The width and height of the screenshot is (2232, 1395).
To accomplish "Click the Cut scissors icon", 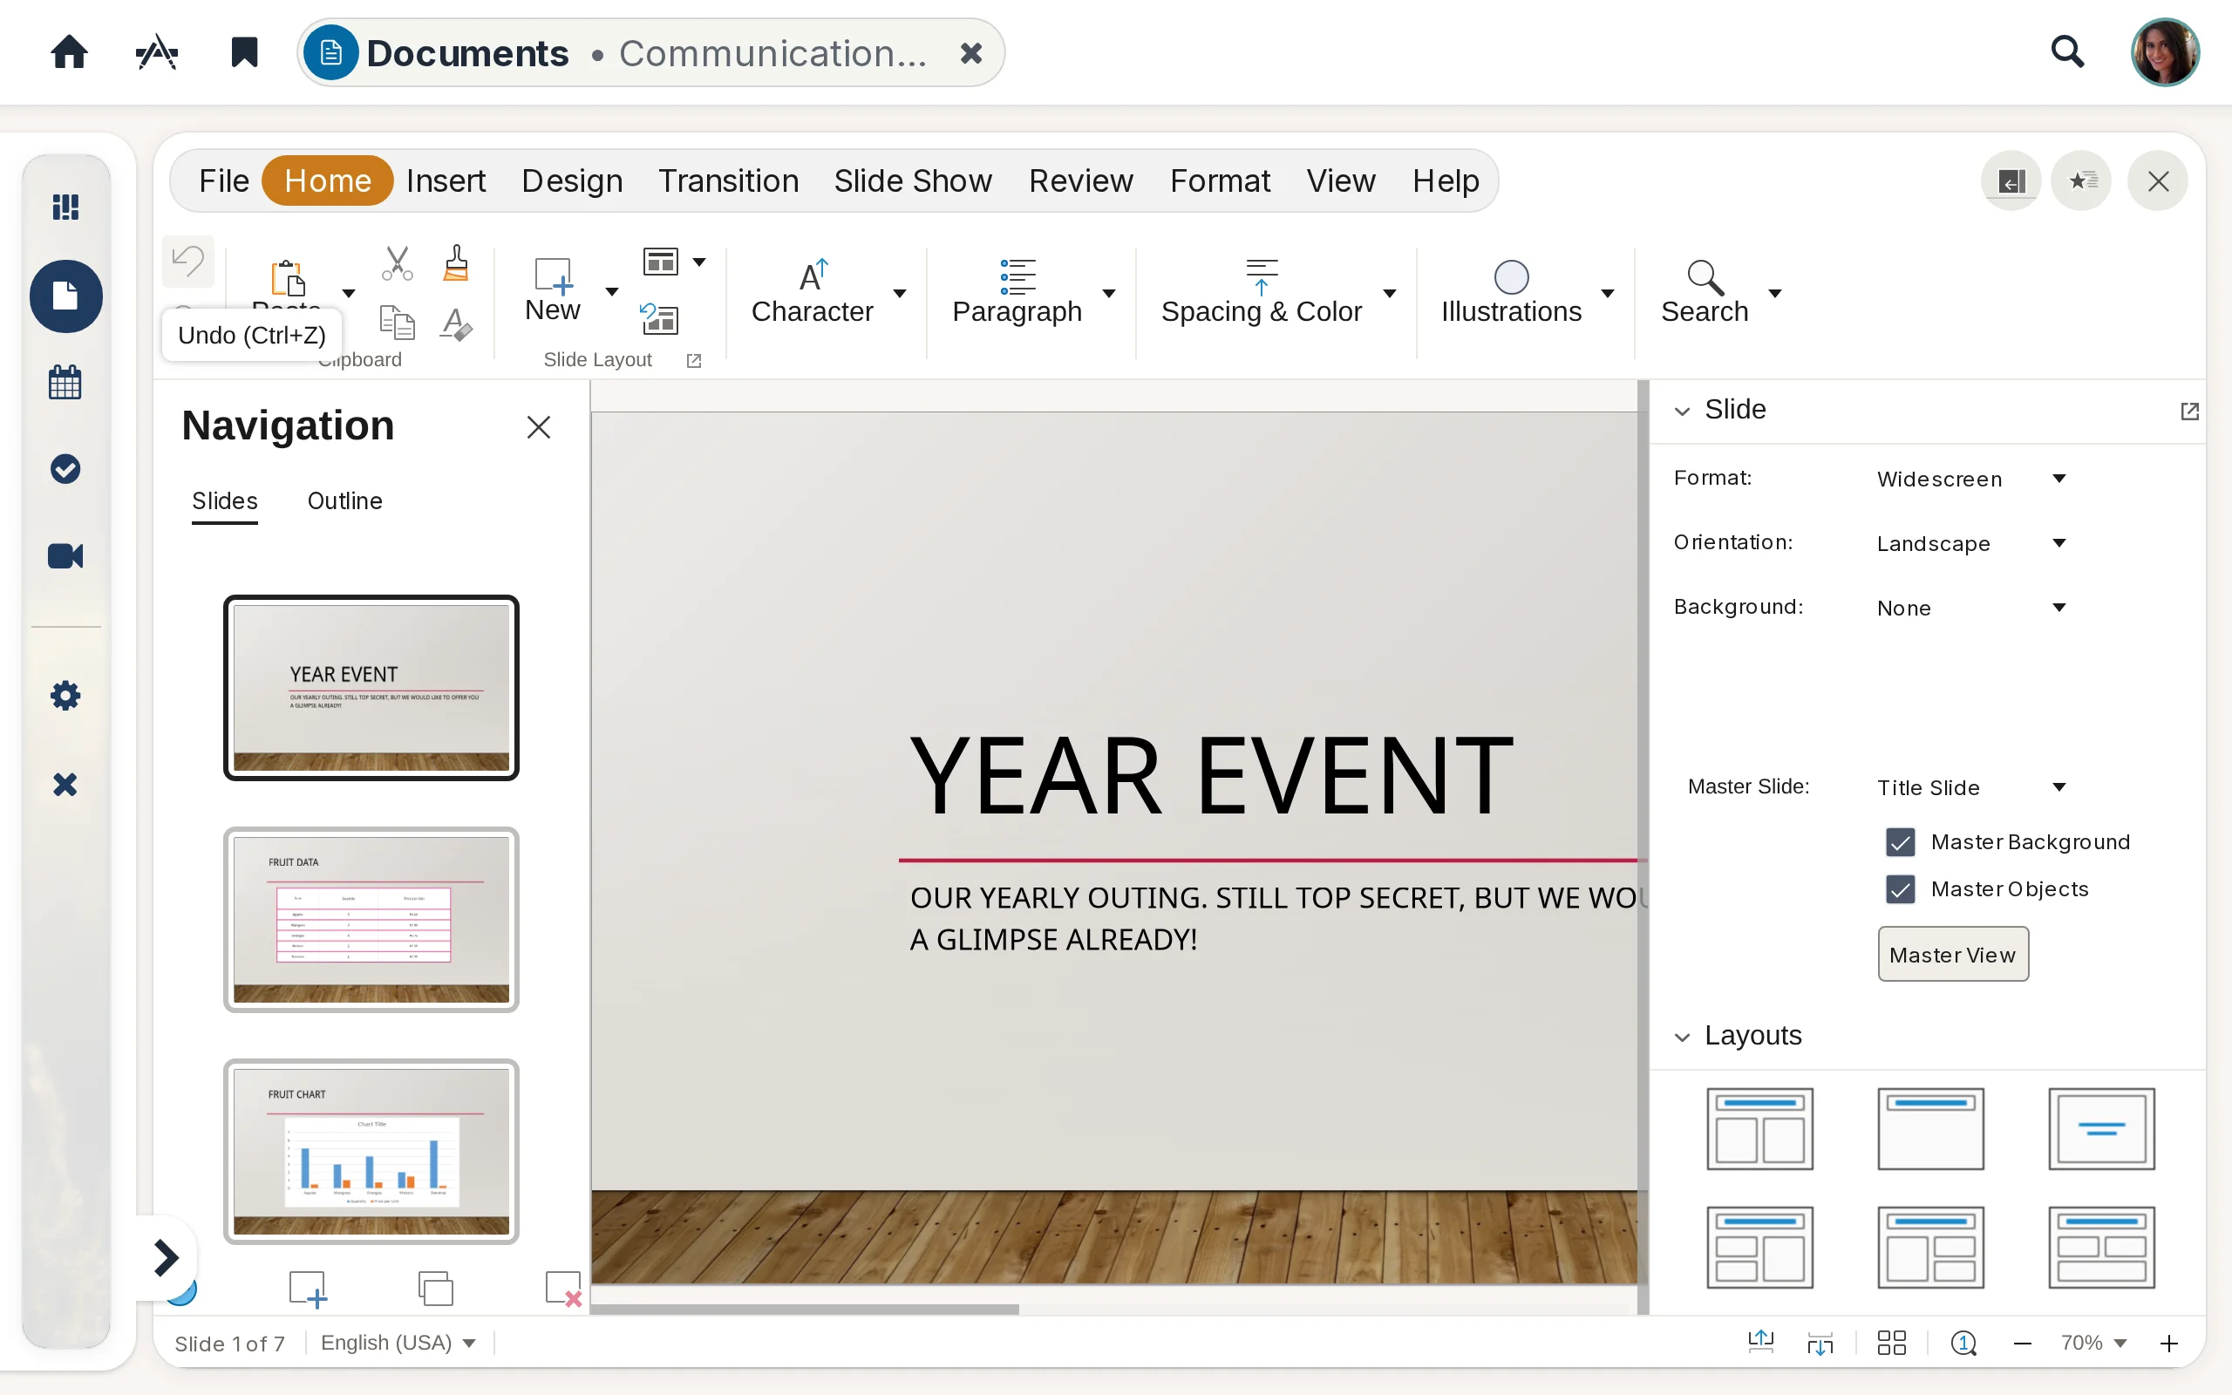I will click(x=397, y=263).
